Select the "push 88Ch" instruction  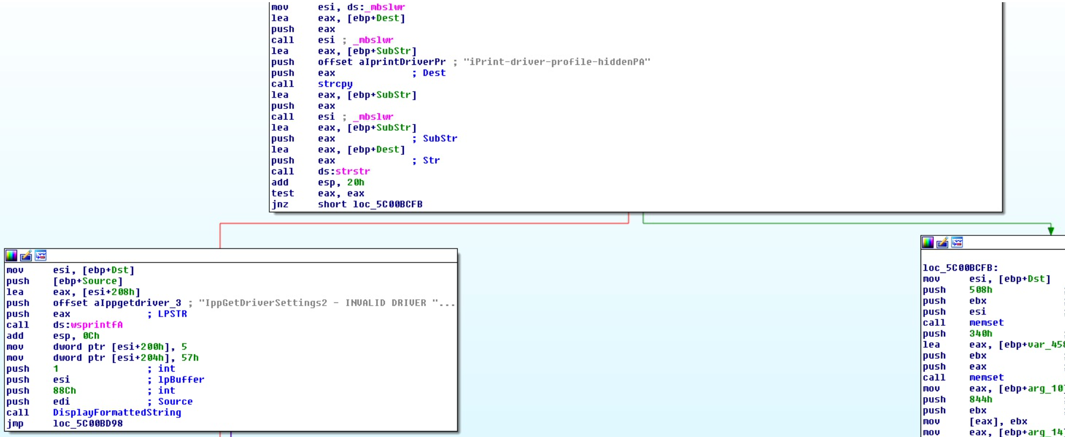click(41, 391)
